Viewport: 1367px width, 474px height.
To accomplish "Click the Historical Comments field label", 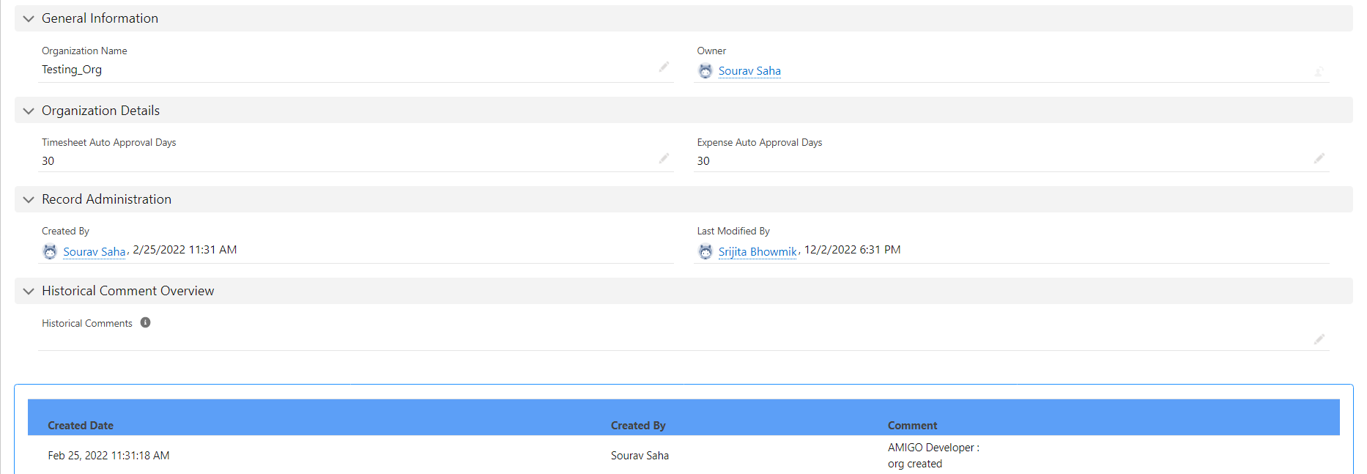I will [87, 323].
